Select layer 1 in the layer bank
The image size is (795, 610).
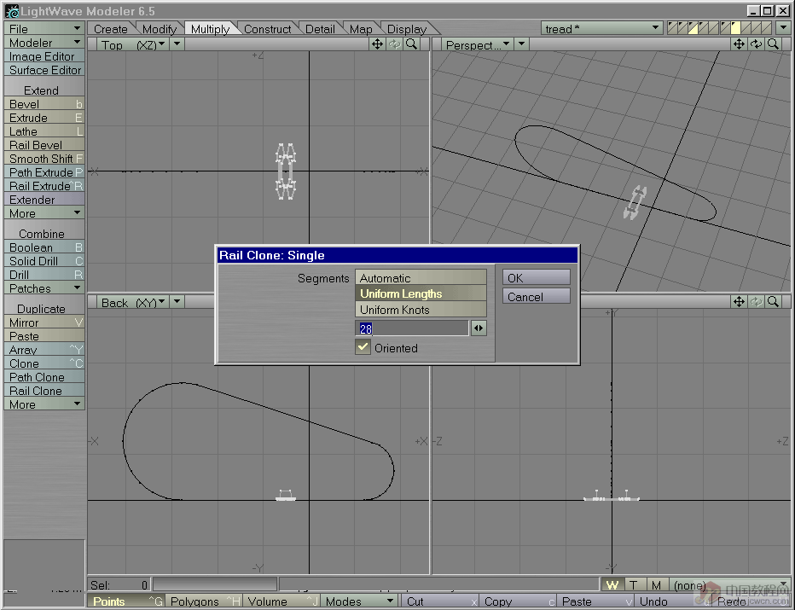(x=672, y=28)
